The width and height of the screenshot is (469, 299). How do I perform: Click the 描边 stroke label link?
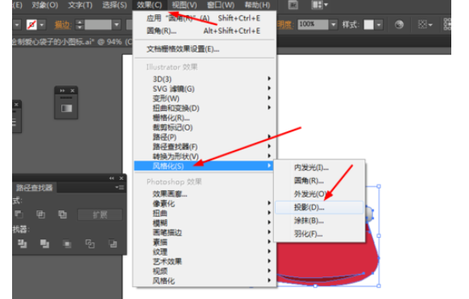63,24
